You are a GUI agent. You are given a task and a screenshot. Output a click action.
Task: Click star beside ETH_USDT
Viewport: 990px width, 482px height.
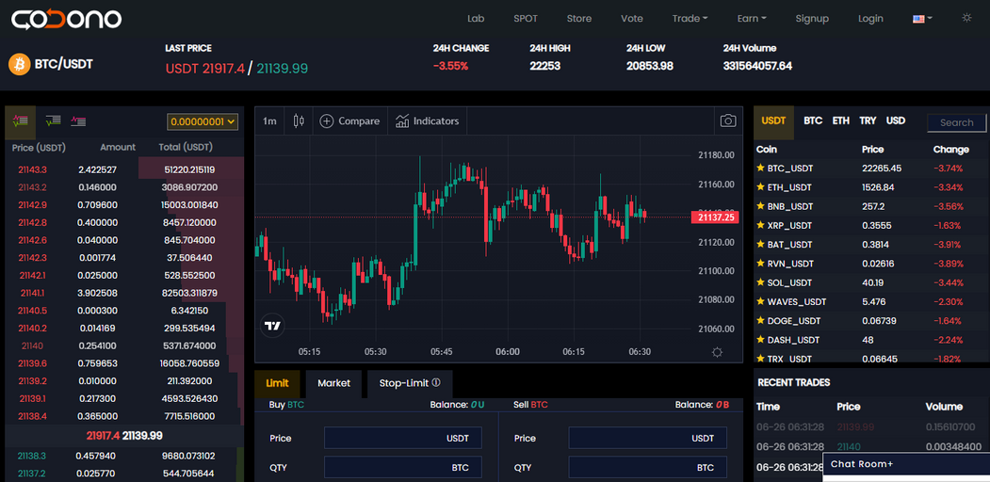pyautogui.click(x=761, y=186)
